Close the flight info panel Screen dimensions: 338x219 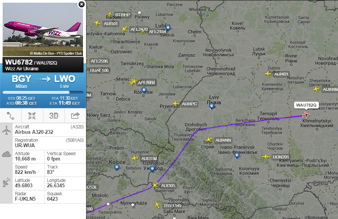coord(81,4)
